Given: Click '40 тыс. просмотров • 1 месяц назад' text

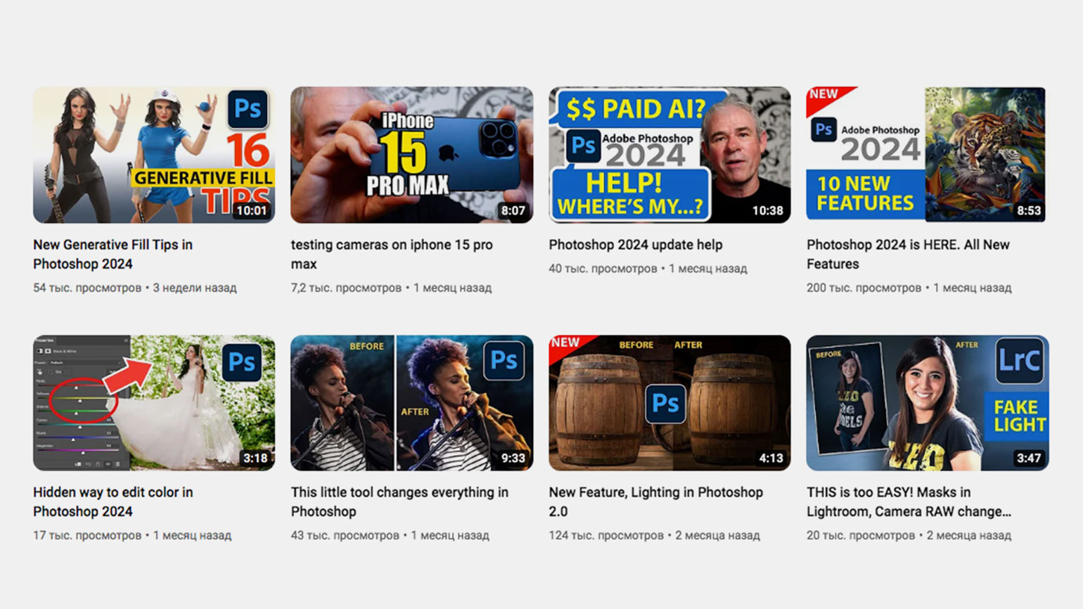Looking at the screenshot, I should [x=648, y=269].
